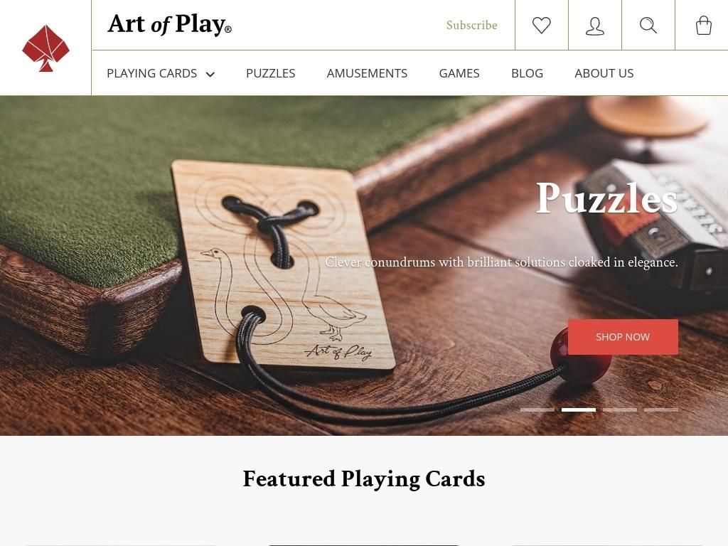Visit the About Us page
Viewport: 728px width, 546px height.
[x=604, y=73]
